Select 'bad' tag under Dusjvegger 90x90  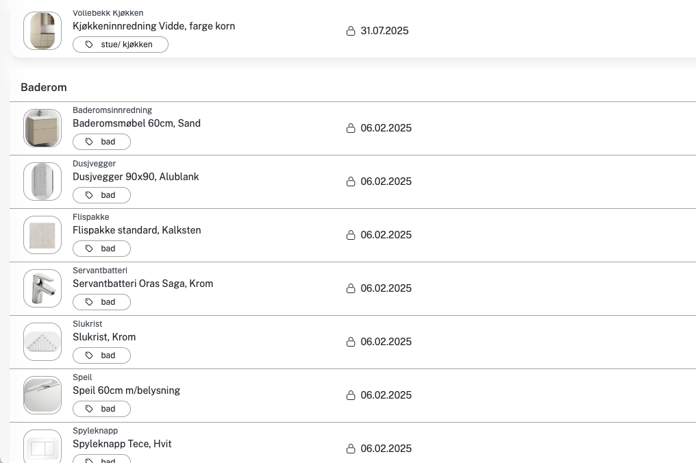click(101, 195)
